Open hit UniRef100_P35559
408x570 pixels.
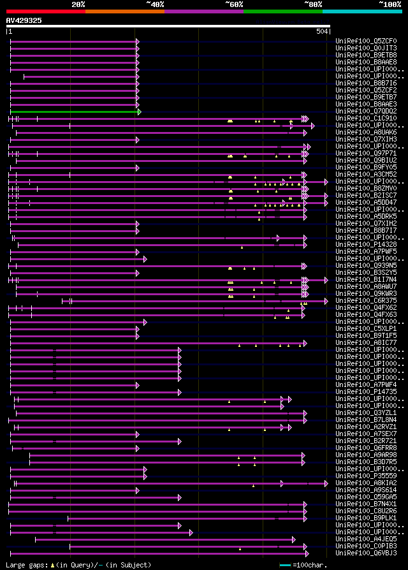366,476
